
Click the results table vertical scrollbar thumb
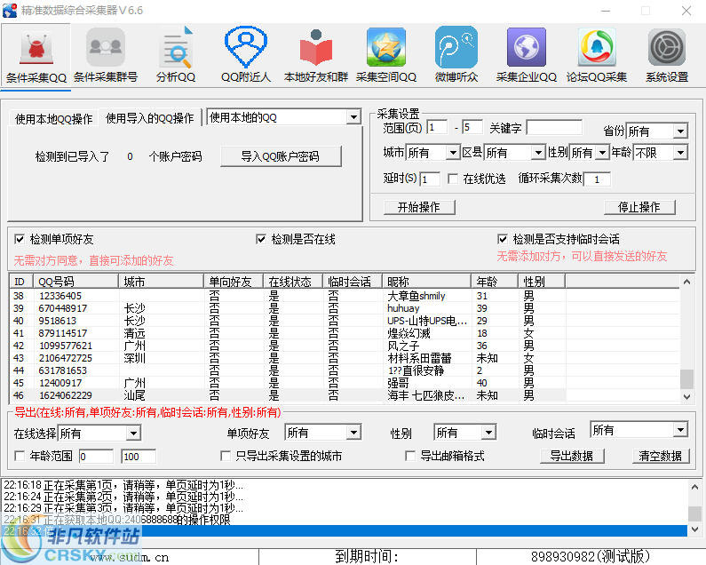[x=686, y=379]
